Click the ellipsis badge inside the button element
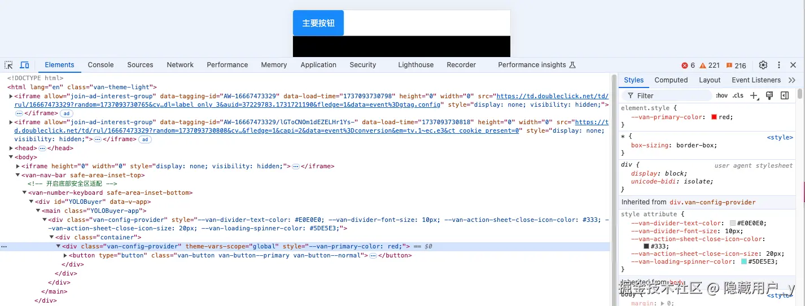Viewport: 805px width, 306px height. (373, 256)
